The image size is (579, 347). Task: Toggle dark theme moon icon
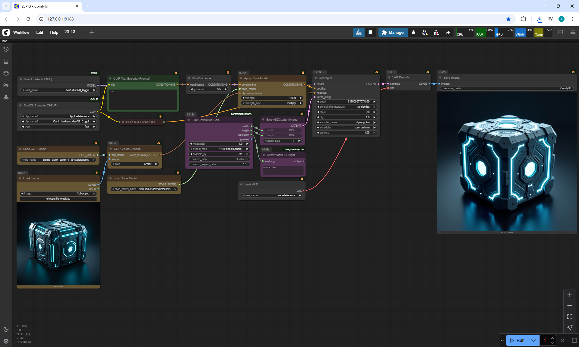(x=6, y=329)
